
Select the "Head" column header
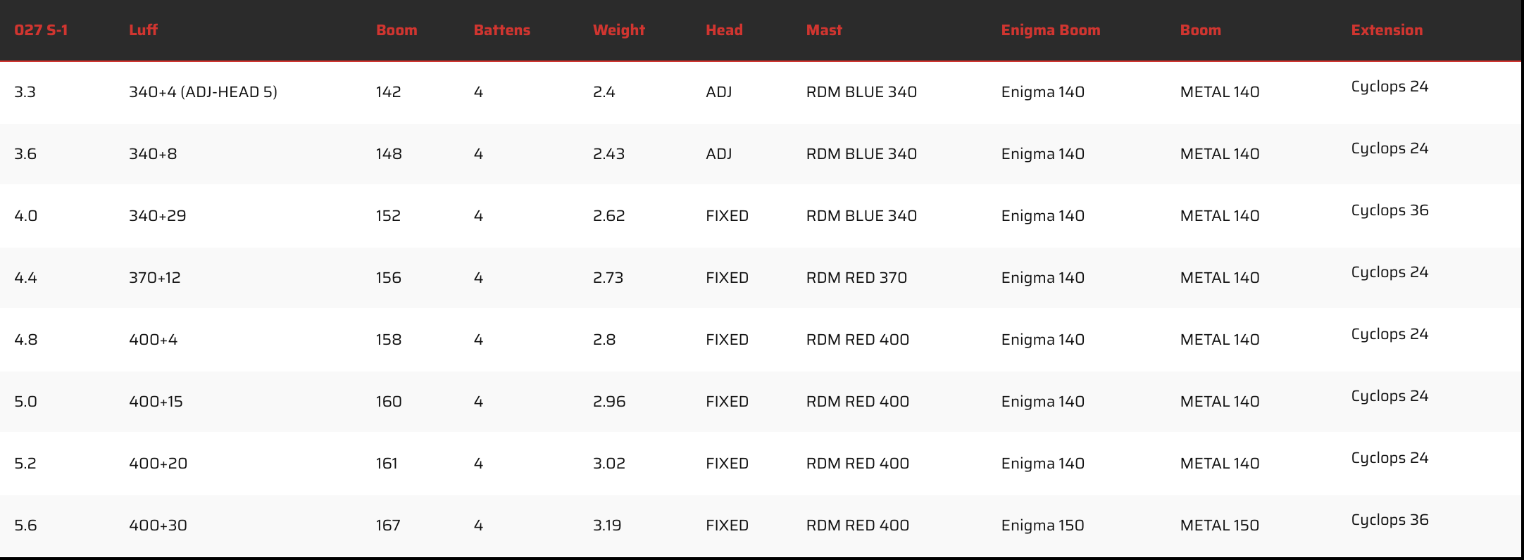click(x=724, y=30)
